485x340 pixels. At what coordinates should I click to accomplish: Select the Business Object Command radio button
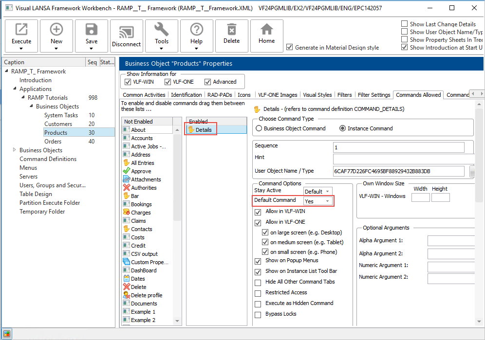(x=259, y=128)
